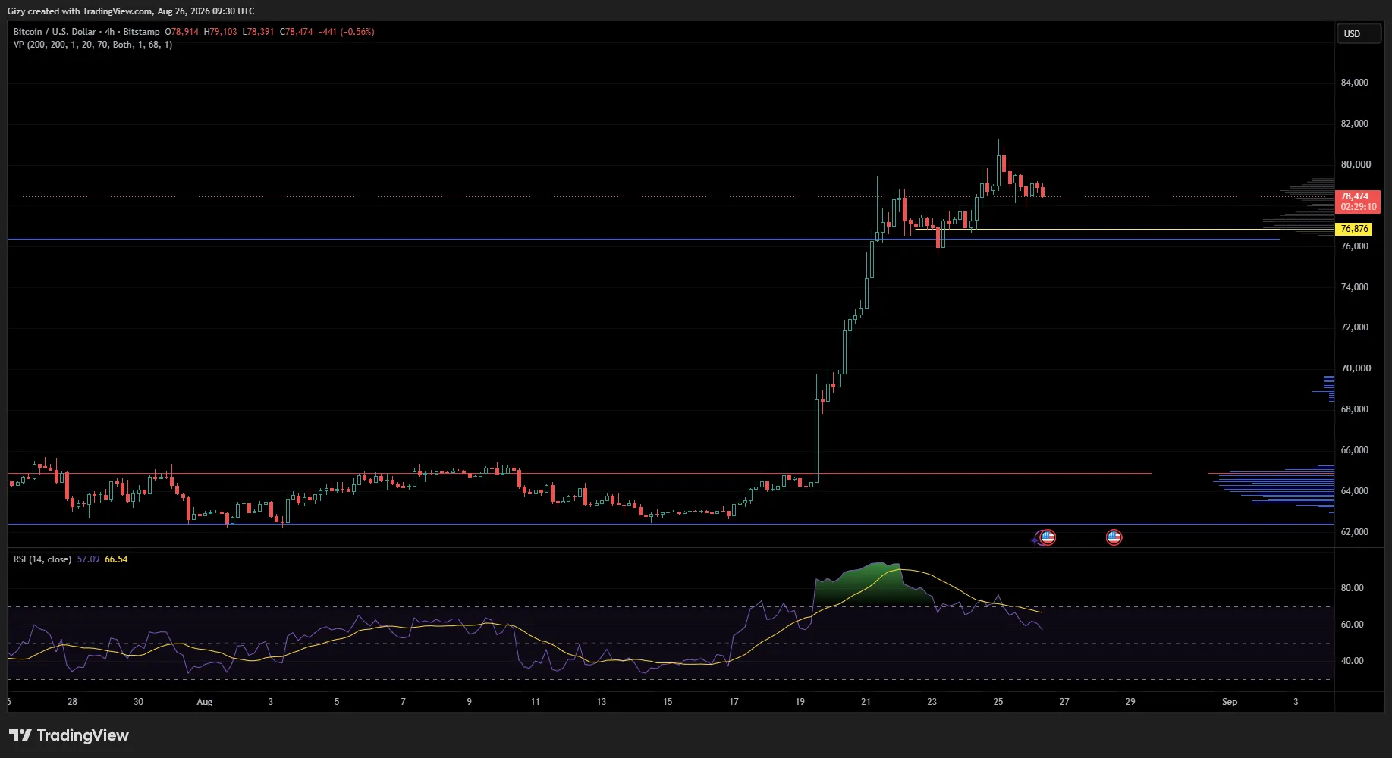Open the US economic event flag near Aug 26
Viewport: 1392px width, 758px height.
coord(1047,537)
